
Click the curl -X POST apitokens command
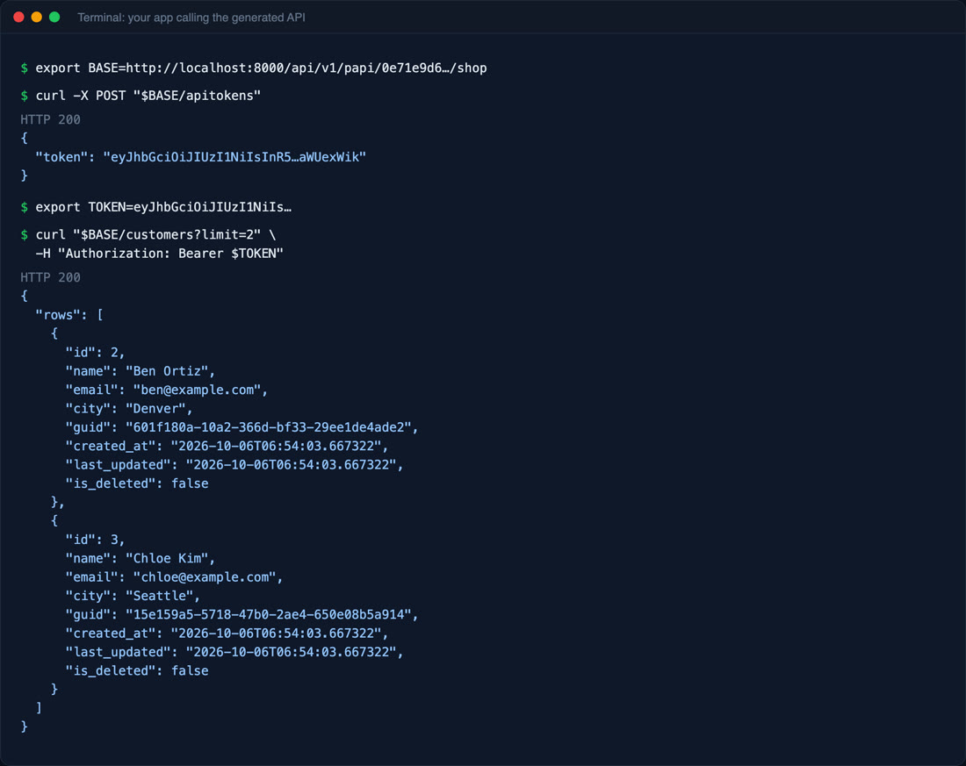point(141,96)
